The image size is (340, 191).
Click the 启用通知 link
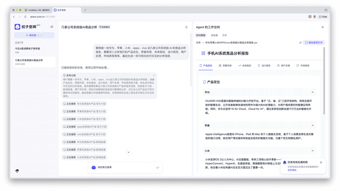[292, 170]
